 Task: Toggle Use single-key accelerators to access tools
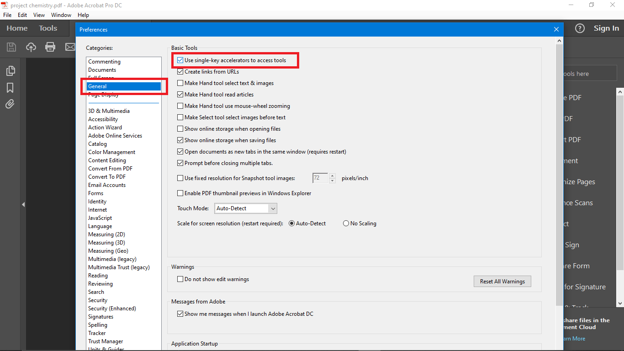tap(180, 60)
